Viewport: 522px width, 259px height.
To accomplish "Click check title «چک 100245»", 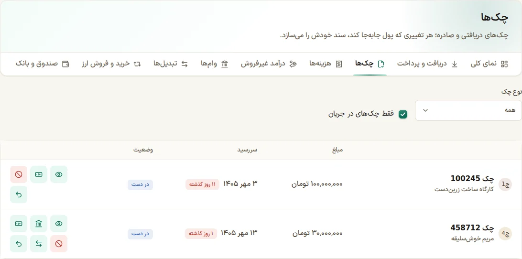I will coord(473,179).
